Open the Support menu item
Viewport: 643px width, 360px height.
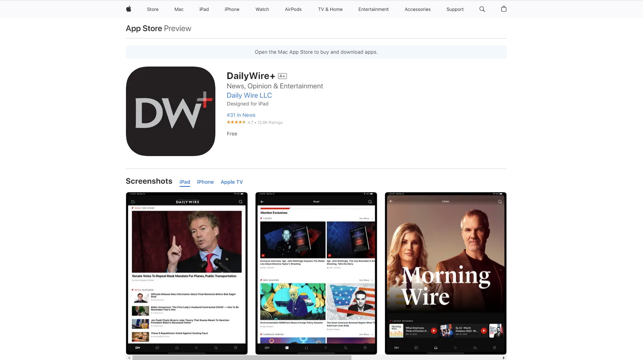tap(455, 9)
